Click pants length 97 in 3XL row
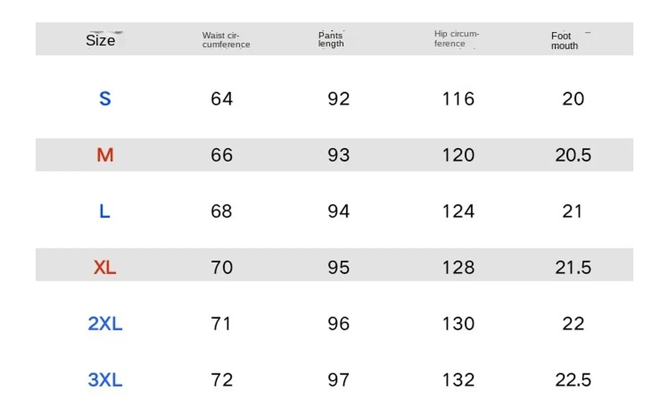Viewport: 669px width, 398px height. pos(339,381)
